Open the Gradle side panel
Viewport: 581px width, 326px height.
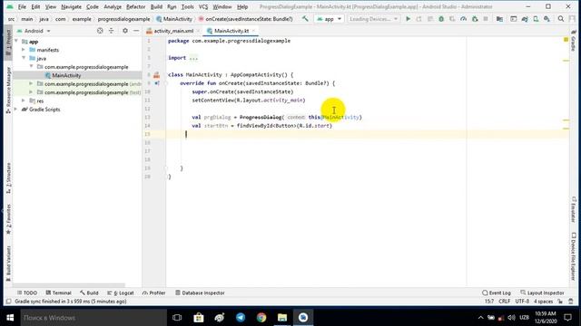click(x=573, y=42)
